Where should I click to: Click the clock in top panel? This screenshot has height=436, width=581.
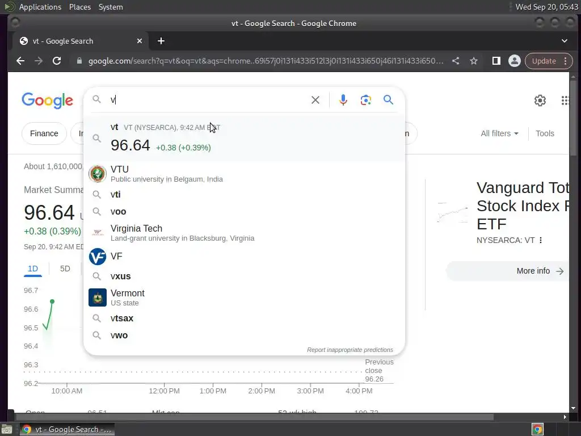546,7
